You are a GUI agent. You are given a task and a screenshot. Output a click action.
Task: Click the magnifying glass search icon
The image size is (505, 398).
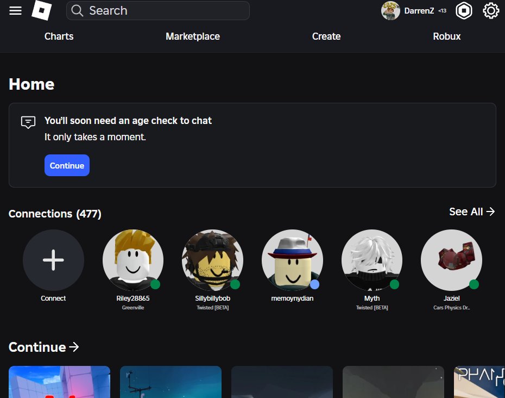77,11
